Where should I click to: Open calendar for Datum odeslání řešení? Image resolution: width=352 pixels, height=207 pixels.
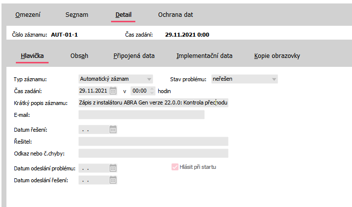tap(113, 180)
